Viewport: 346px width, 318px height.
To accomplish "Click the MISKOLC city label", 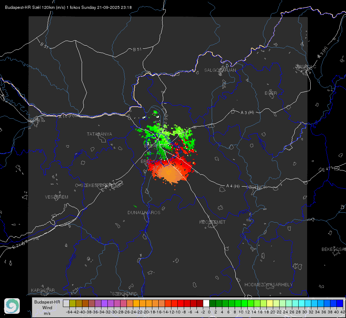I will [306, 66].
